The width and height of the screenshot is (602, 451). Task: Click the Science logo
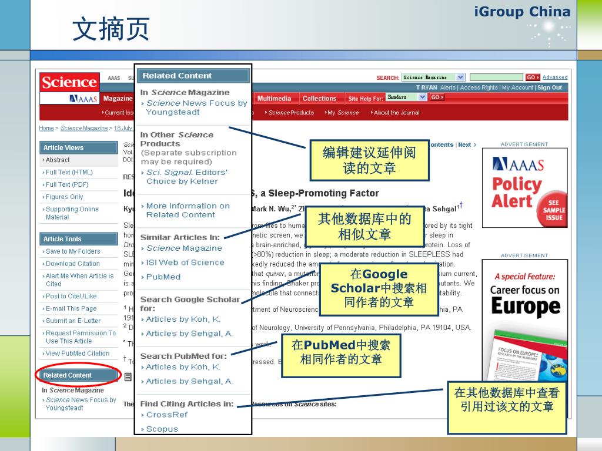pyautogui.click(x=69, y=82)
